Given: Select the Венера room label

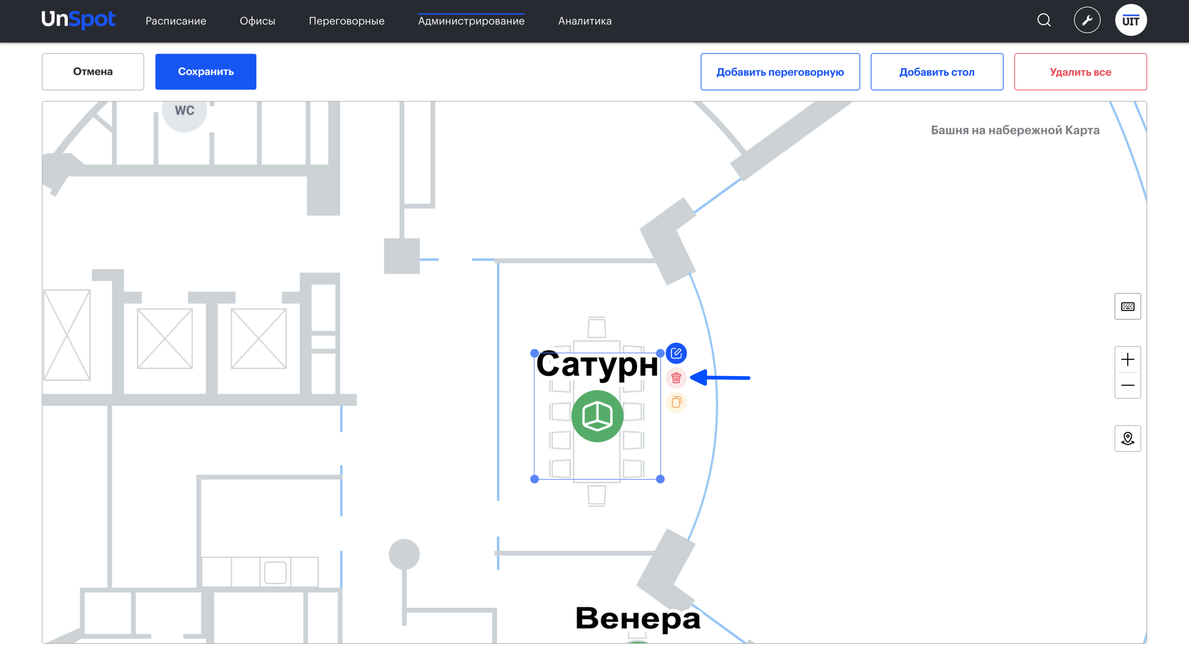Looking at the screenshot, I should [x=638, y=619].
